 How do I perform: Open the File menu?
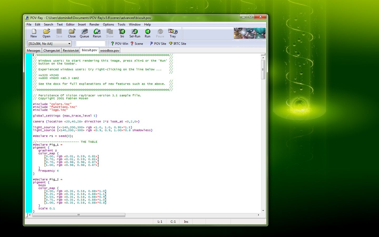(x=29, y=24)
